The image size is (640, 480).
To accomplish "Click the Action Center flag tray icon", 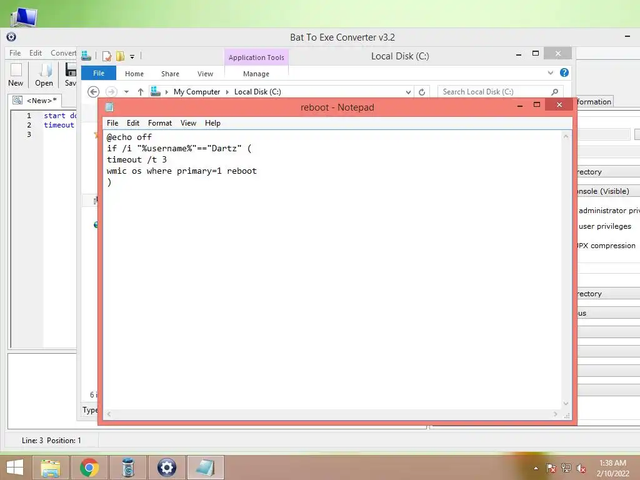I will [551, 468].
